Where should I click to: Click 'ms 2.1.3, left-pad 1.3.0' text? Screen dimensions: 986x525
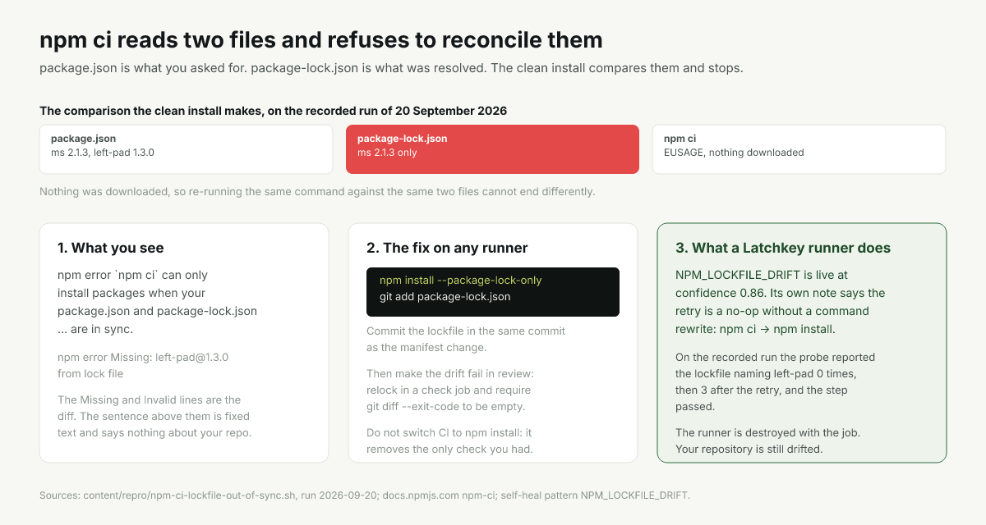103,153
